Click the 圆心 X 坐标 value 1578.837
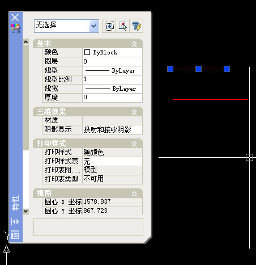The image size is (256, 265). pos(112,202)
